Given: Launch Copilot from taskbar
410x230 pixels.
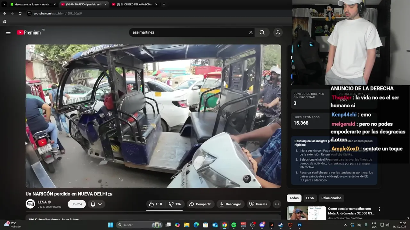Looking at the screenshot, I should 177,225.
